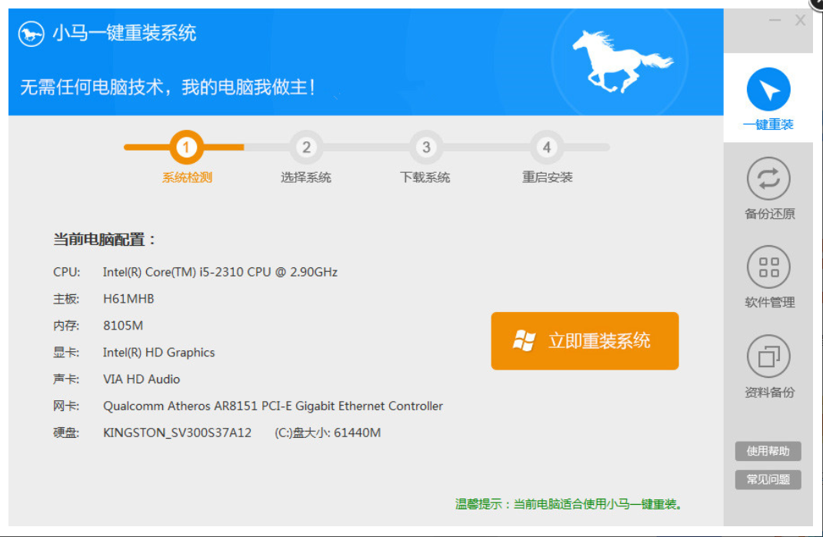
Task: Select step 4 circle 重启安装
Action: pyautogui.click(x=546, y=148)
